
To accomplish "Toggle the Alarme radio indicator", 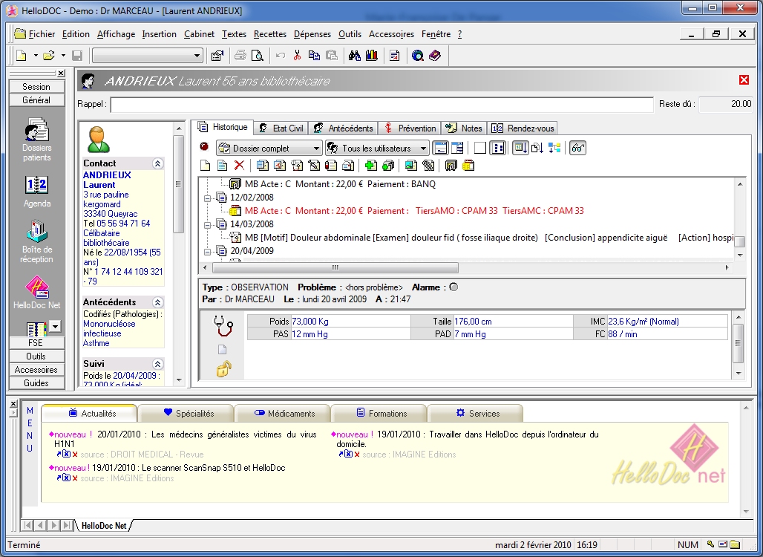I will click(x=454, y=287).
